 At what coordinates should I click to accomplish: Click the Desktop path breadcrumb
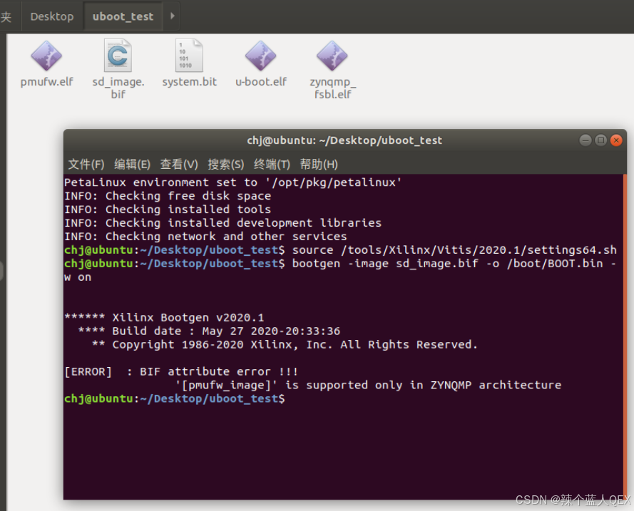pyautogui.click(x=52, y=16)
